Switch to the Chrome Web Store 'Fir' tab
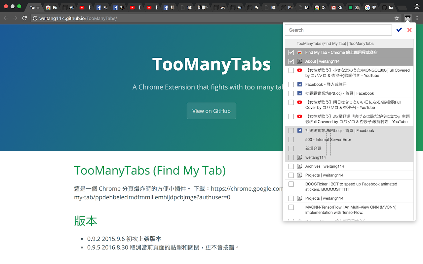The width and height of the screenshot is (423, 264). coord(52,7)
